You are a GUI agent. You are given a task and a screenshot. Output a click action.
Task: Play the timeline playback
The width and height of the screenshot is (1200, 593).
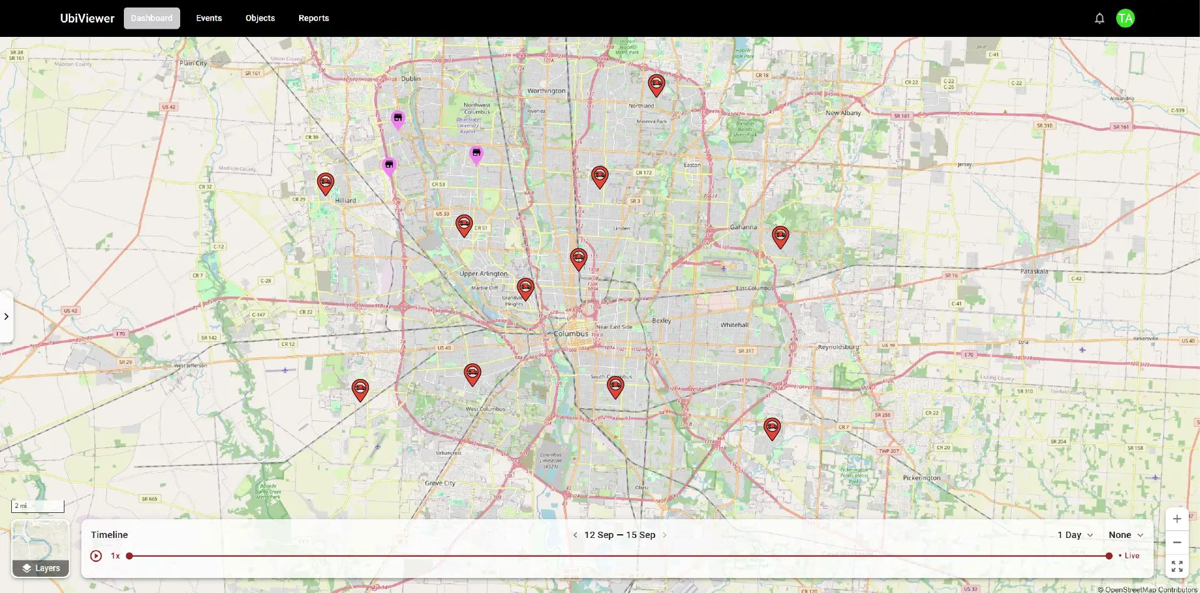tap(96, 556)
